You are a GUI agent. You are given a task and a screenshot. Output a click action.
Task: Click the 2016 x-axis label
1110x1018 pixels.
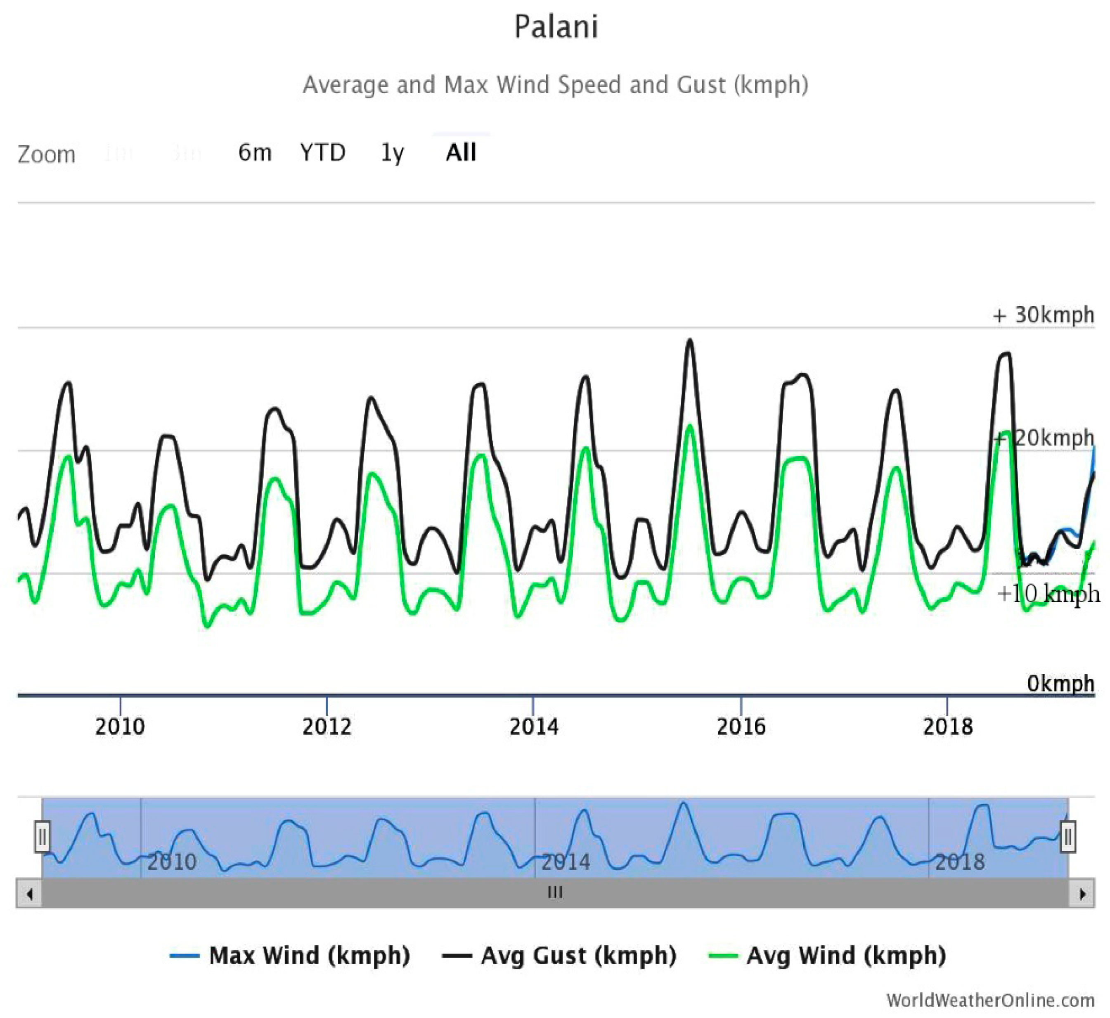click(741, 727)
